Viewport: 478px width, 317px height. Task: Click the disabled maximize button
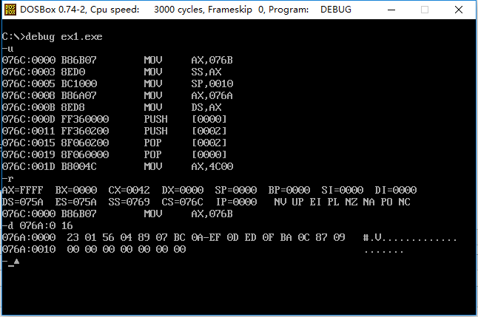[x=424, y=10]
